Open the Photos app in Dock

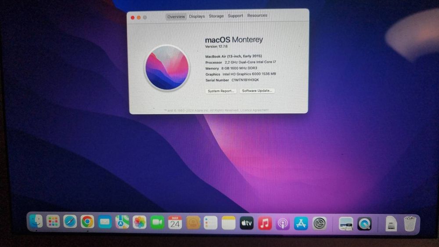click(140, 222)
